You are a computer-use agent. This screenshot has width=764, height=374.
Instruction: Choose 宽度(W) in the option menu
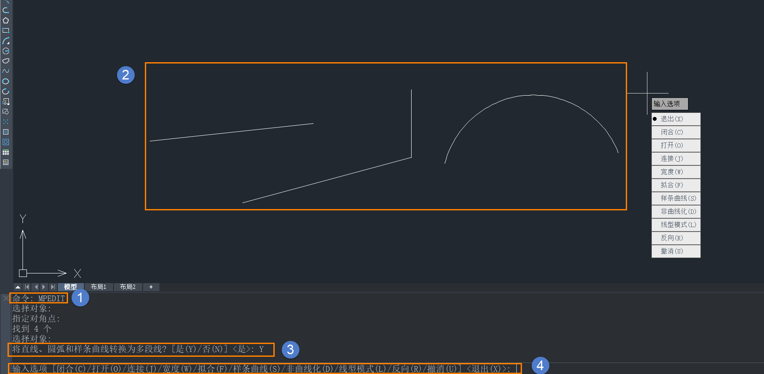676,172
